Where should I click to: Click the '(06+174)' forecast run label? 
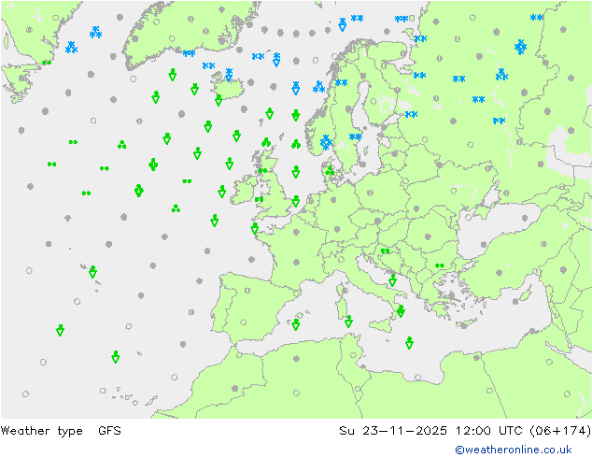[x=560, y=430]
